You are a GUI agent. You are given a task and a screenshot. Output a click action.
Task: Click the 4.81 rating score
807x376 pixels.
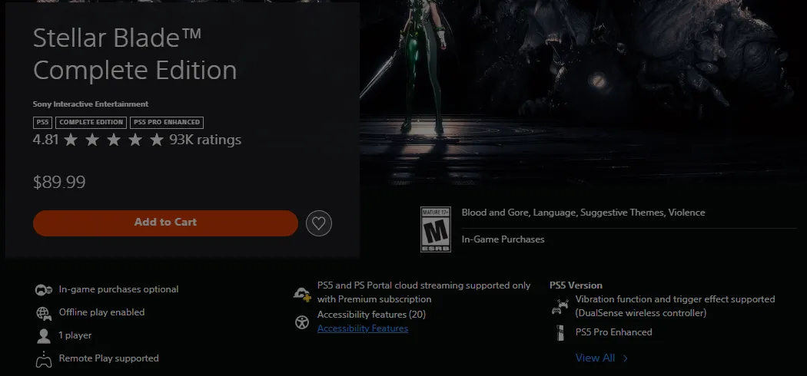(x=46, y=140)
